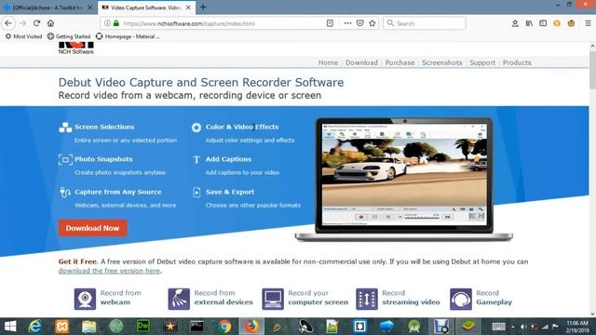The image size is (596, 335).
Task: Click the Photo Snapshots icon
Action: [x=65, y=159]
